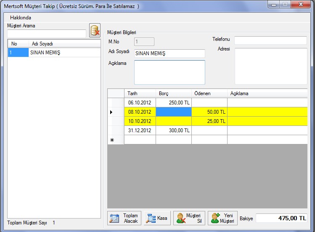The width and height of the screenshot is (315, 232).
Task: Click the delete database icon beside the search box
Action: point(95,30)
